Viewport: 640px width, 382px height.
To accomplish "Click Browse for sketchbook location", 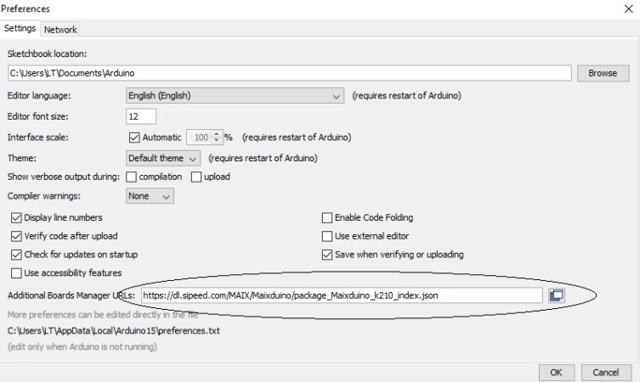I will click(x=603, y=73).
